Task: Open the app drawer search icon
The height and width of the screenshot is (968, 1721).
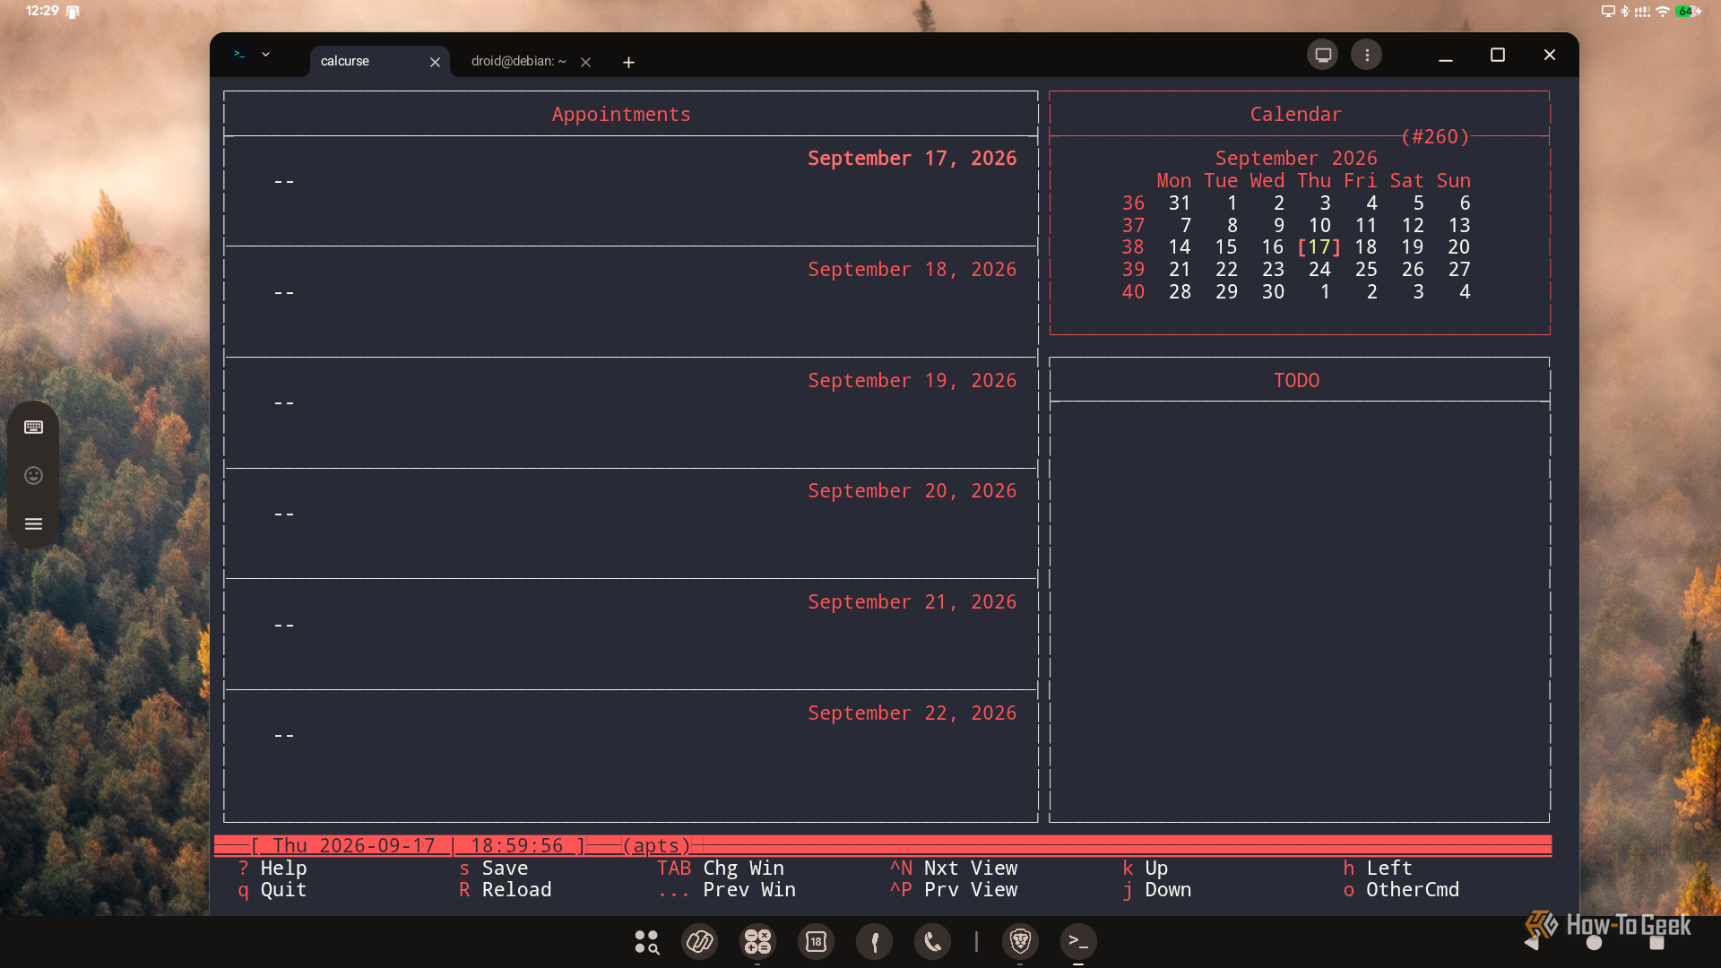Action: point(646,941)
